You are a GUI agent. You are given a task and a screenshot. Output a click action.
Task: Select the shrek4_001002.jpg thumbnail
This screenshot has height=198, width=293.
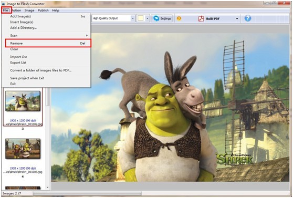[23, 101]
